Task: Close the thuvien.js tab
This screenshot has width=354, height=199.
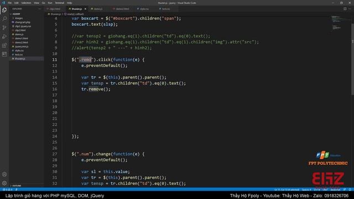Action: pos(85,9)
